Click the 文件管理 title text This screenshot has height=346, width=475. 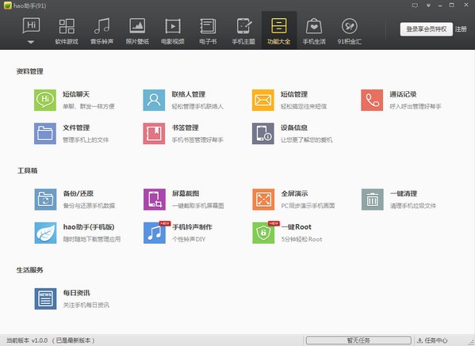pyautogui.click(x=76, y=127)
